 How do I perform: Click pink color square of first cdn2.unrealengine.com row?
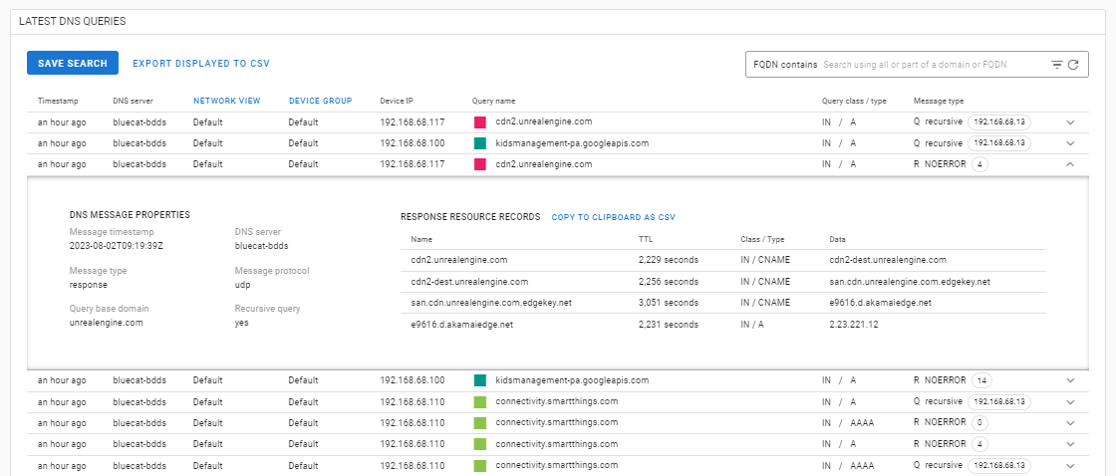tap(479, 122)
